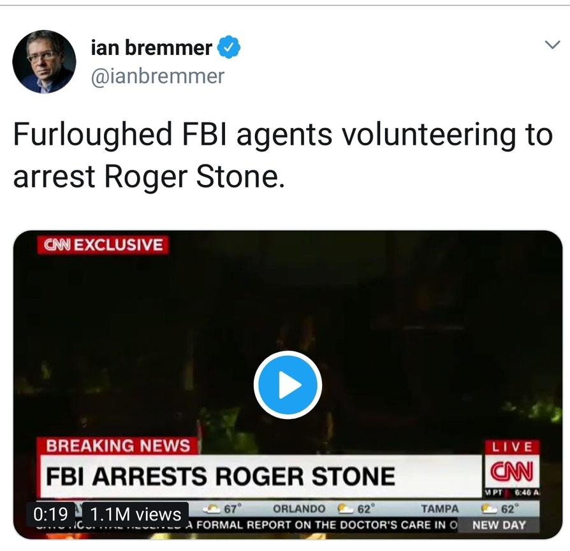Click the NEW DAY show label

click(x=499, y=525)
